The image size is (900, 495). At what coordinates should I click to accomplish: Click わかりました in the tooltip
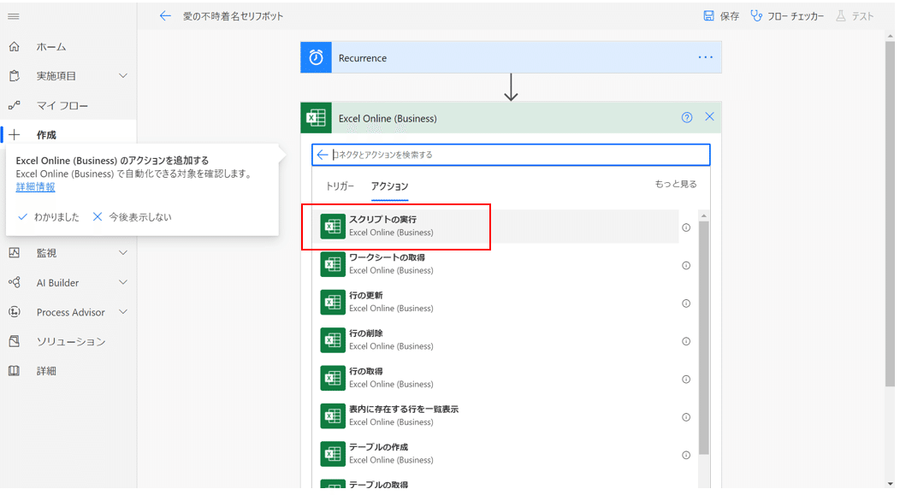tap(49, 217)
